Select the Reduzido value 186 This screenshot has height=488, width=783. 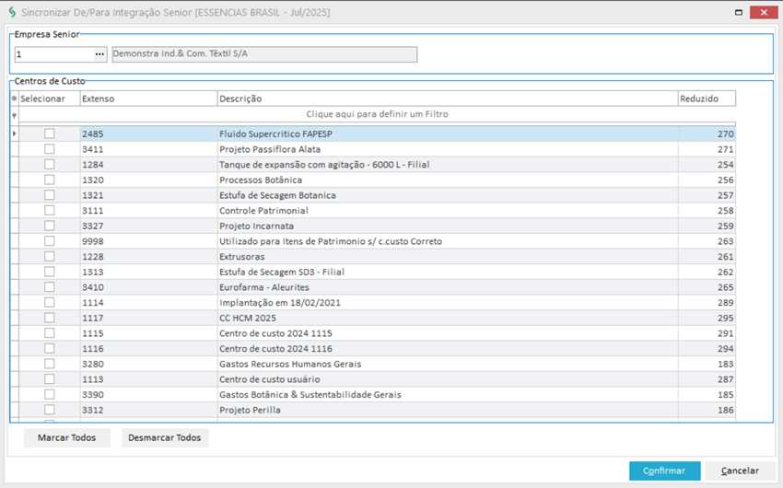coord(707,410)
